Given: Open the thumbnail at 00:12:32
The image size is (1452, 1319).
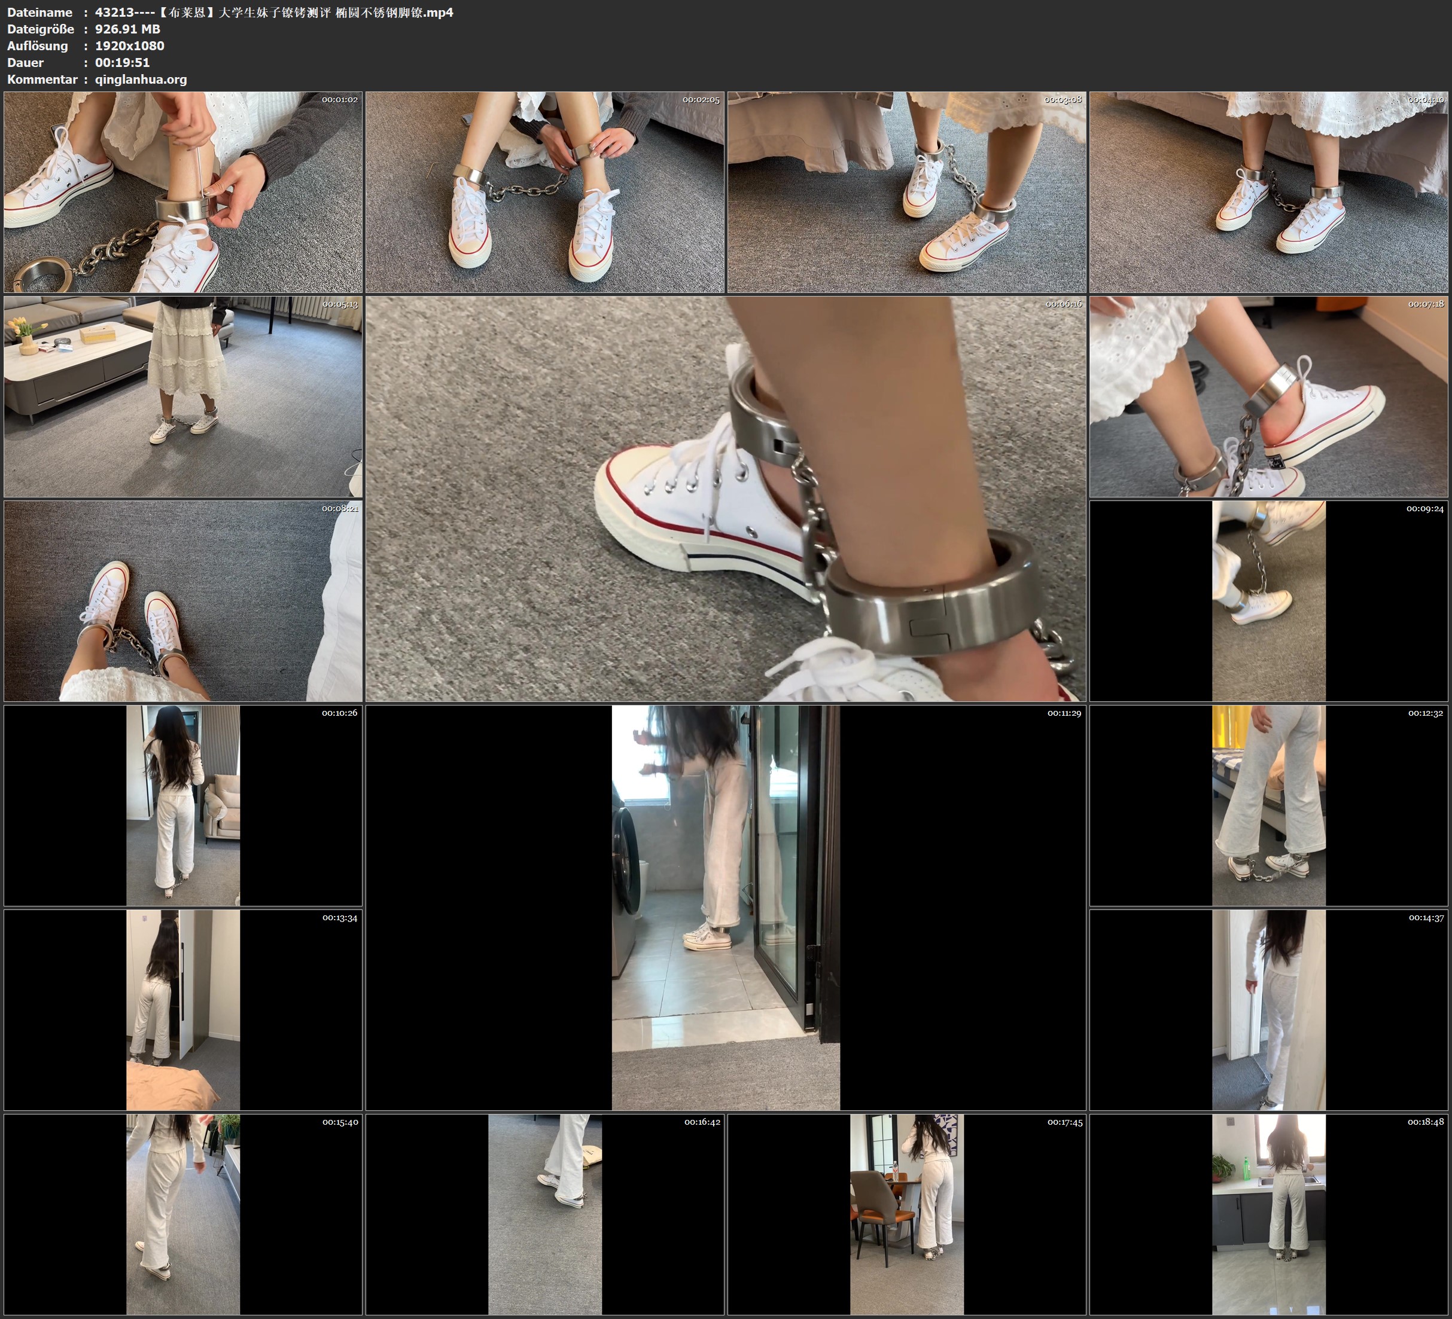Looking at the screenshot, I should point(1269,805).
